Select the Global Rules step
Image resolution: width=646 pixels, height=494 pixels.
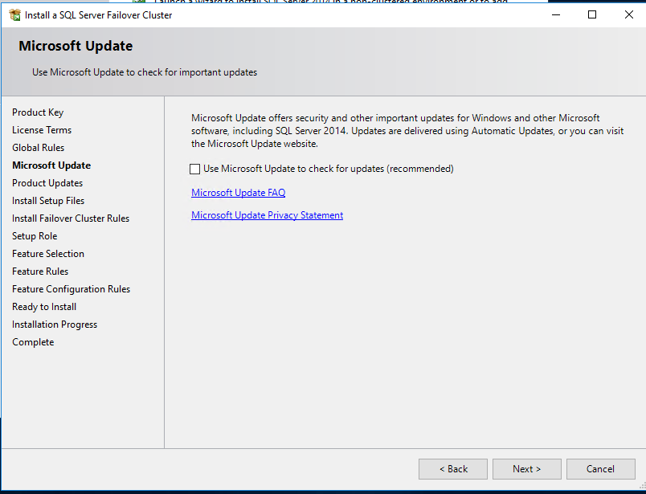(39, 148)
